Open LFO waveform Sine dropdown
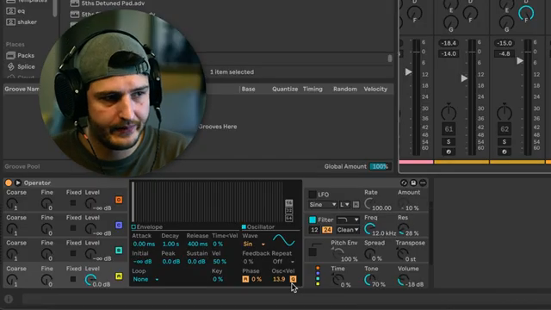This screenshot has width=551, height=310. tap(323, 205)
